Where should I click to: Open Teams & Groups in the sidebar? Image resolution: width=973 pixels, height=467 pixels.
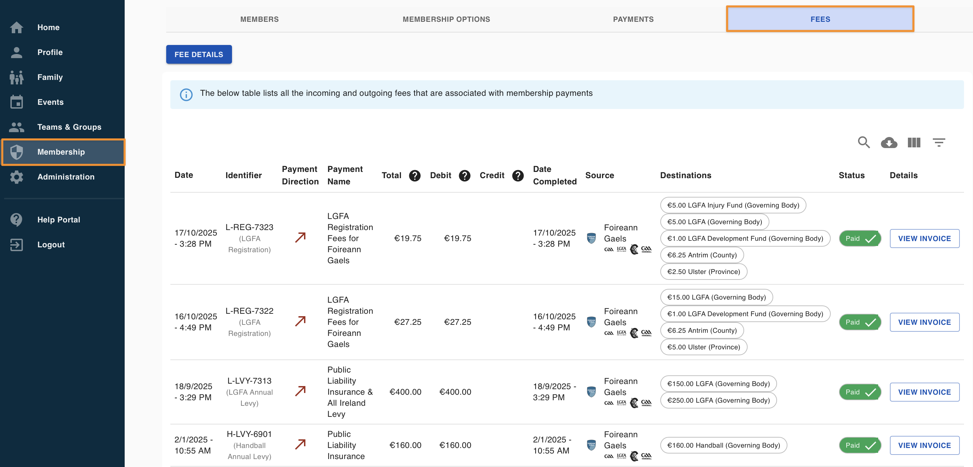point(62,127)
